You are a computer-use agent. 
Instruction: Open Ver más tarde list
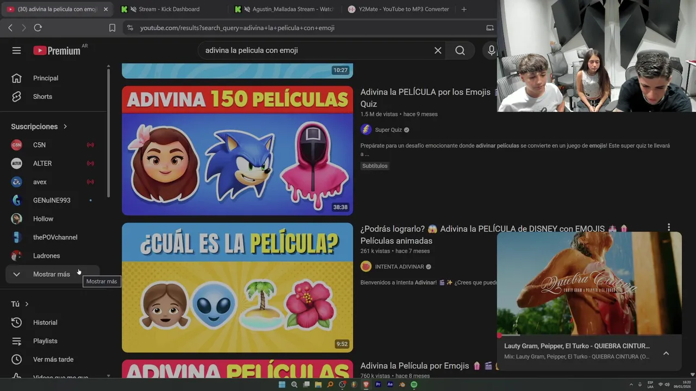pyautogui.click(x=53, y=360)
